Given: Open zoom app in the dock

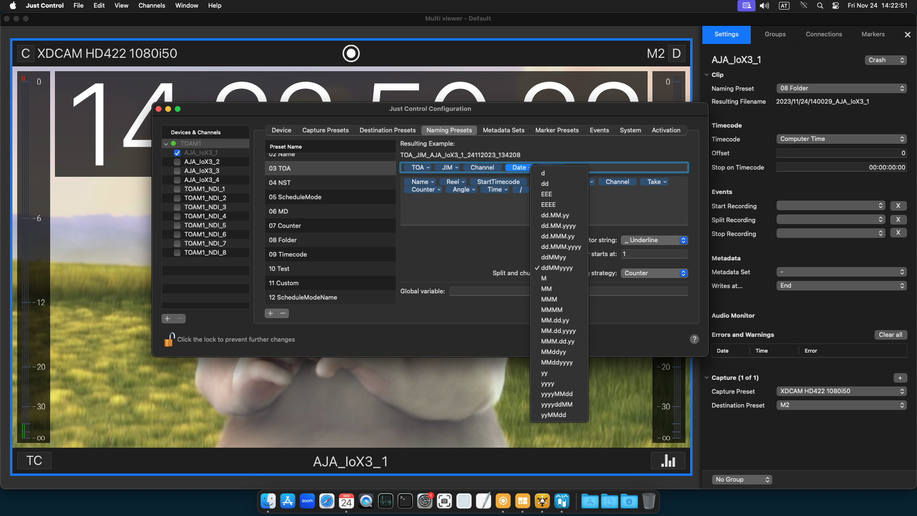Looking at the screenshot, I should 307,501.
